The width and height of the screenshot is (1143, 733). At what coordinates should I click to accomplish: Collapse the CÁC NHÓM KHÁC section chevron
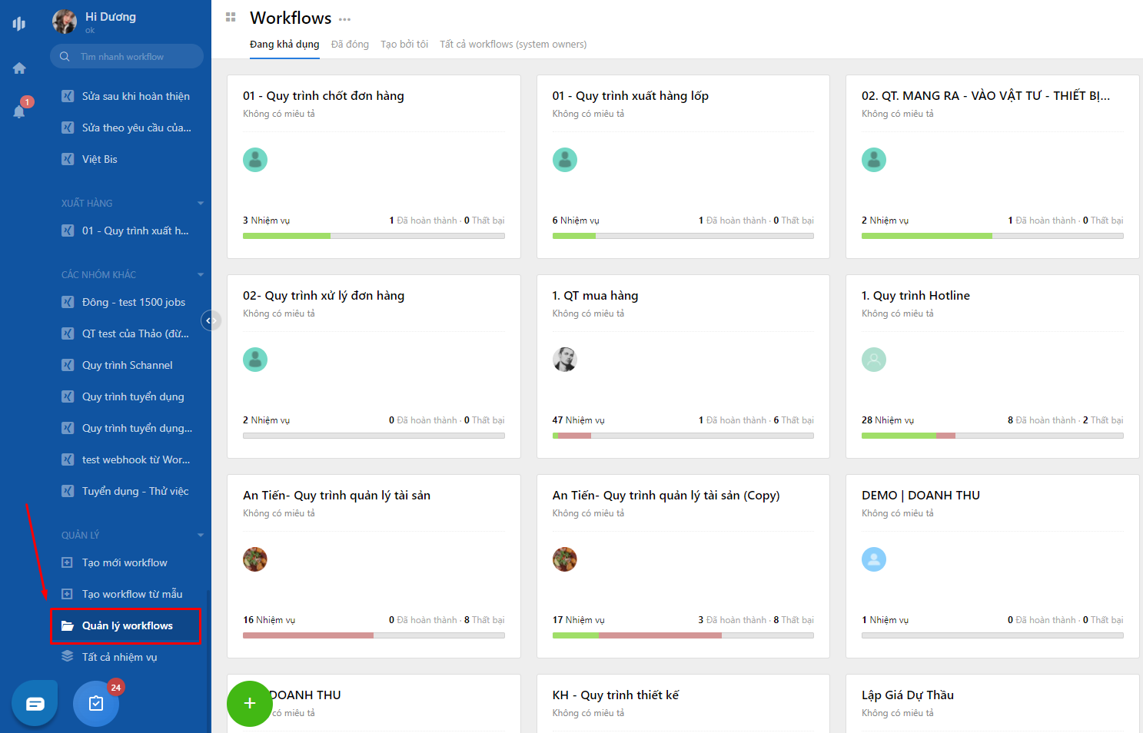coord(201,274)
